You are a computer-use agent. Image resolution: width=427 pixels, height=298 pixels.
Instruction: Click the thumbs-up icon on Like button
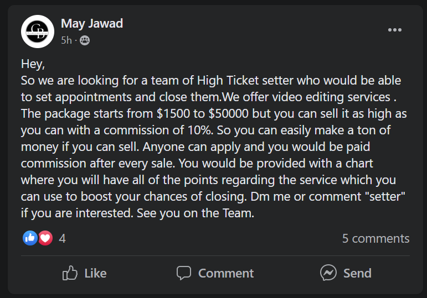pyautogui.click(x=70, y=273)
